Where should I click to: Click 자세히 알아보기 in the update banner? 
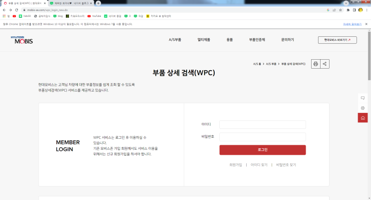pyautogui.click(x=353, y=24)
